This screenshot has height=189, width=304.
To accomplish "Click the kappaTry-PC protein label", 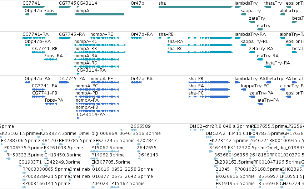I will pyautogui.click(x=255, y=86).
